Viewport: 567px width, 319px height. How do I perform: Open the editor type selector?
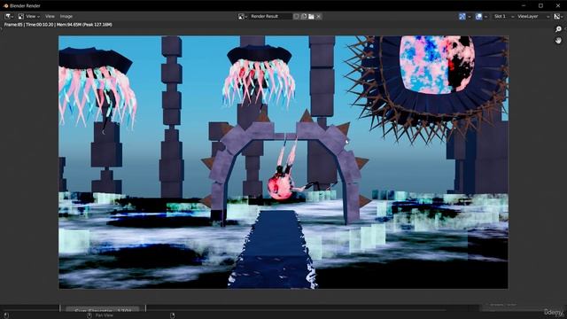9,16
